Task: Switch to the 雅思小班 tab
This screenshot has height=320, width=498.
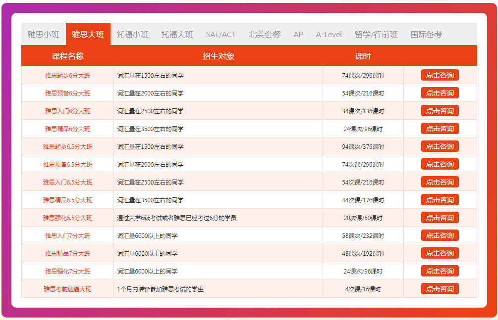Action: pyautogui.click(x=44, y=35)
